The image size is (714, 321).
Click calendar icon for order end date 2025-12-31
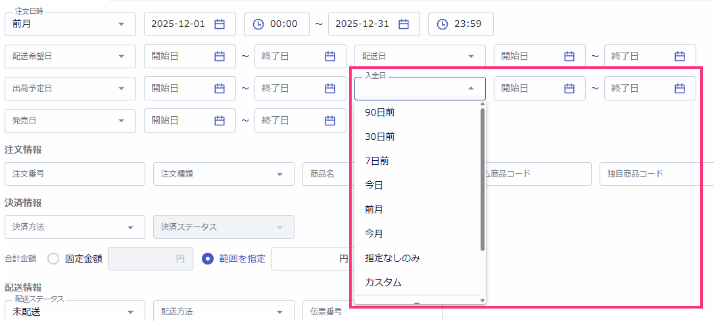coord(404,24)
